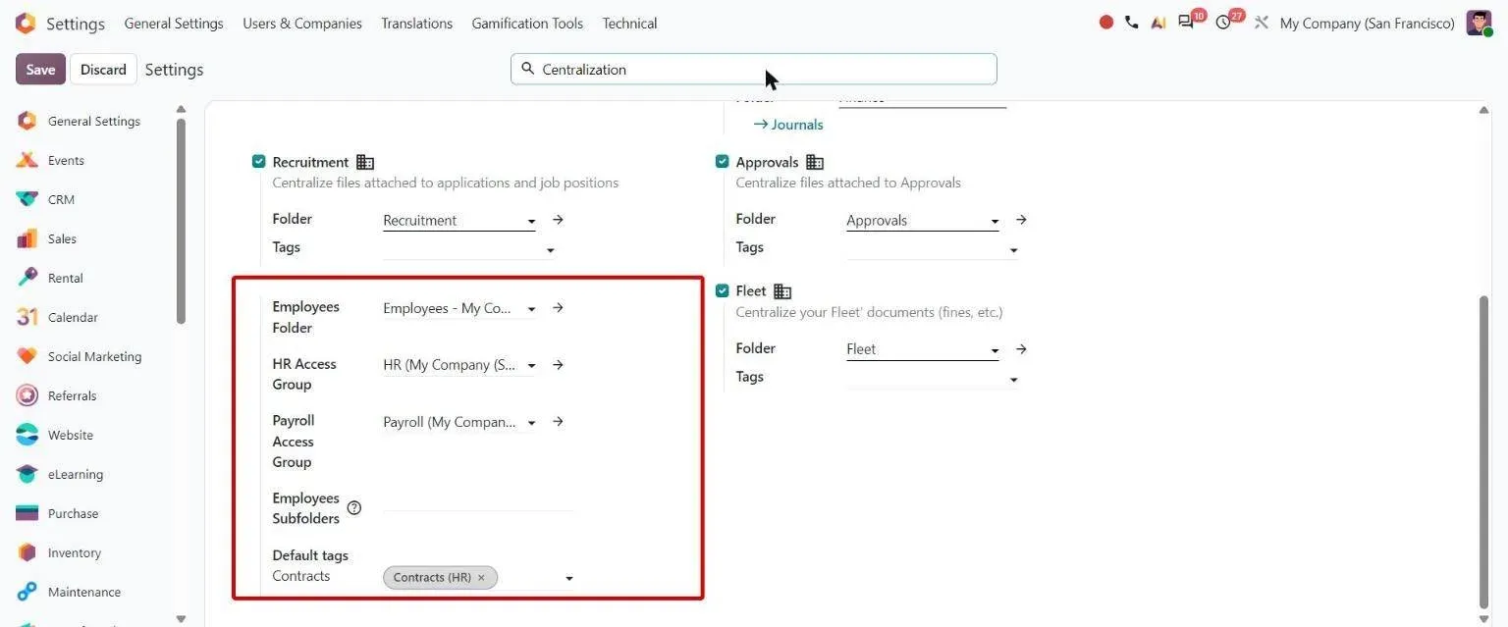Click the General Settings sidebar icon

27,121
